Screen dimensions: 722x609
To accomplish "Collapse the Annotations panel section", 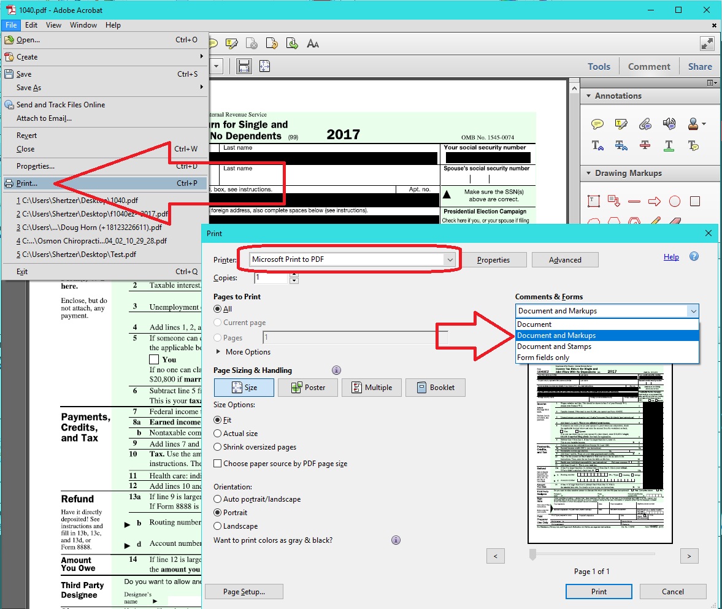I will 588,96.
